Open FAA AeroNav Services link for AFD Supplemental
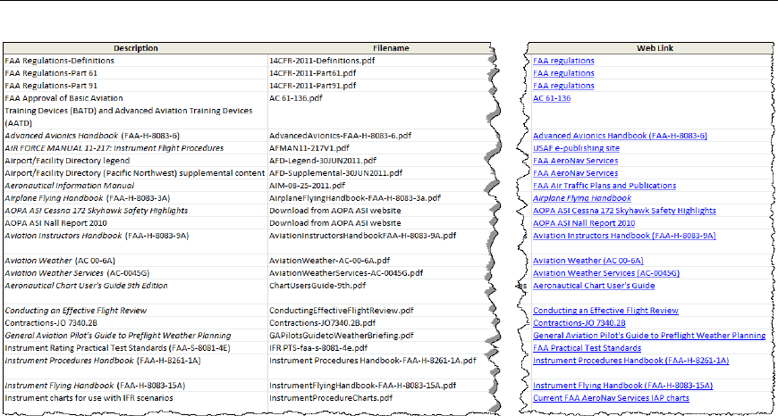Image resolution: width=778 pixels, height=416 pixels. [x=575, y=173]
